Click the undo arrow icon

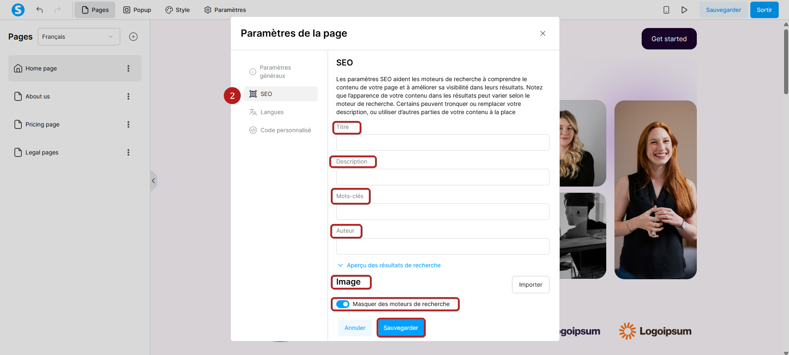coord(40,10)
